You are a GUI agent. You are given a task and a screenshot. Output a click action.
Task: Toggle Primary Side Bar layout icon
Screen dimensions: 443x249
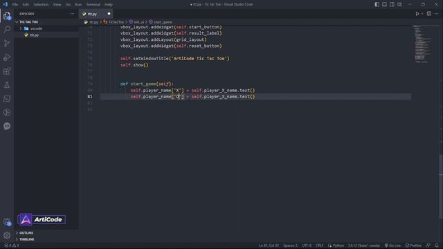377,5
